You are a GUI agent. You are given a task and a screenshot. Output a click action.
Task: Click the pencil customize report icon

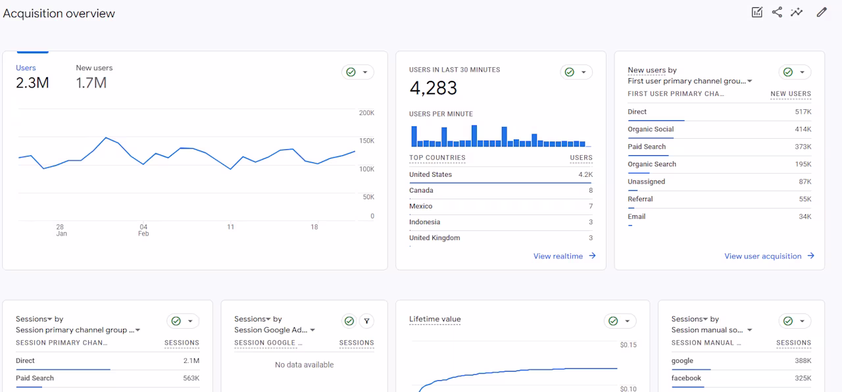coord(822,12)
